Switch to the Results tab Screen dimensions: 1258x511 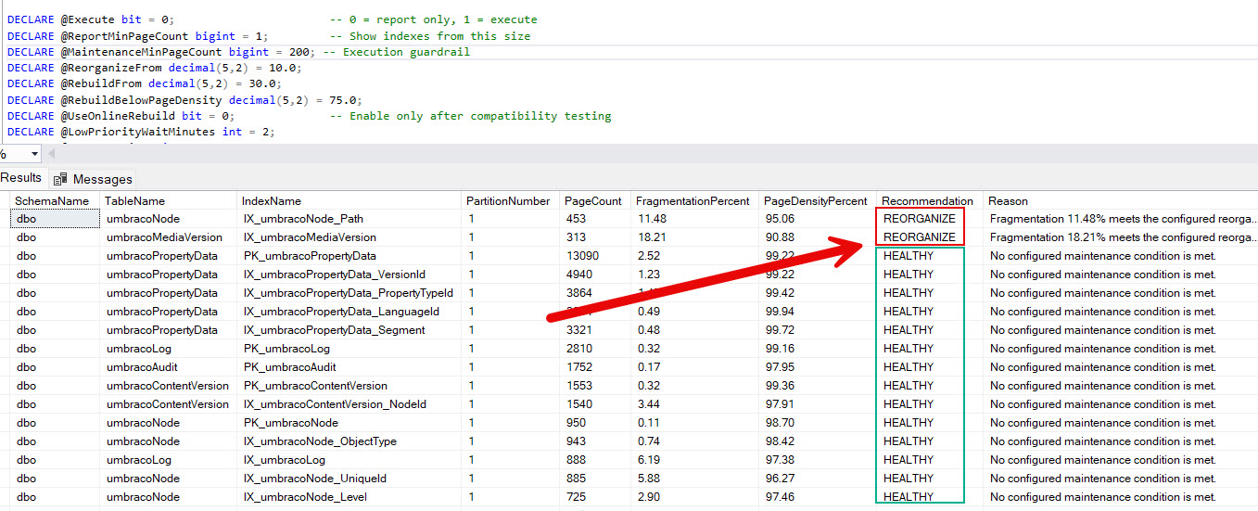pos(21,178)
